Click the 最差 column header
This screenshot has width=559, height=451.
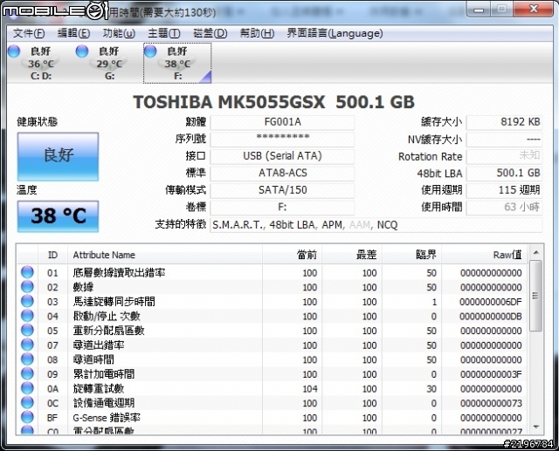[x=352, y=255]
